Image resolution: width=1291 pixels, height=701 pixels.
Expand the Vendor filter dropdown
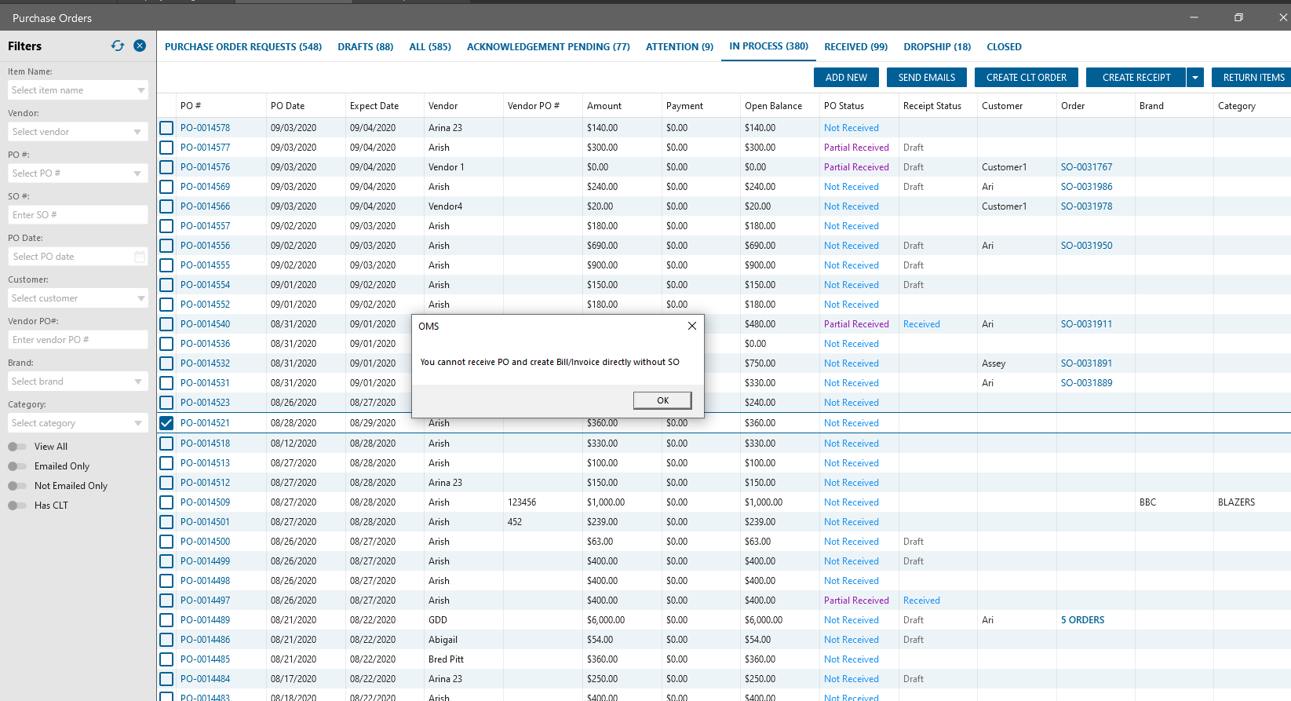click(x=78, y=132)
